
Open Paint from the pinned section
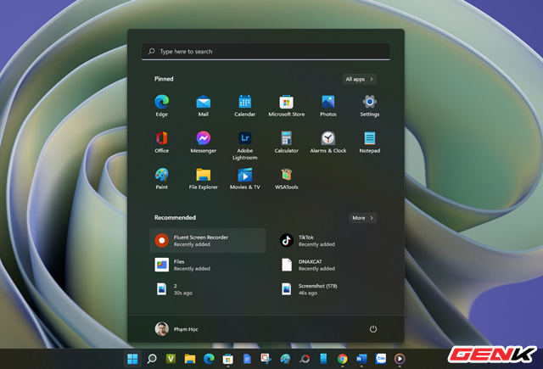[x=162, y=179]
